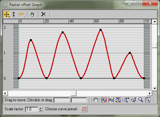Click the Zoom Horizontally magnifier
160x117 pixels.
(127, 100)
